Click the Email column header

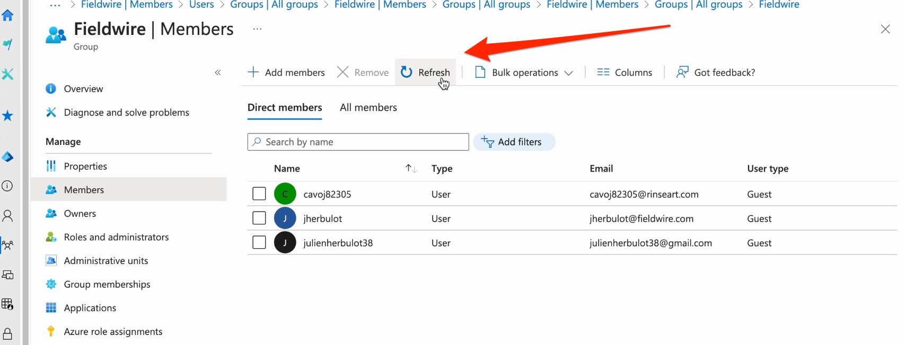[601, 168]
